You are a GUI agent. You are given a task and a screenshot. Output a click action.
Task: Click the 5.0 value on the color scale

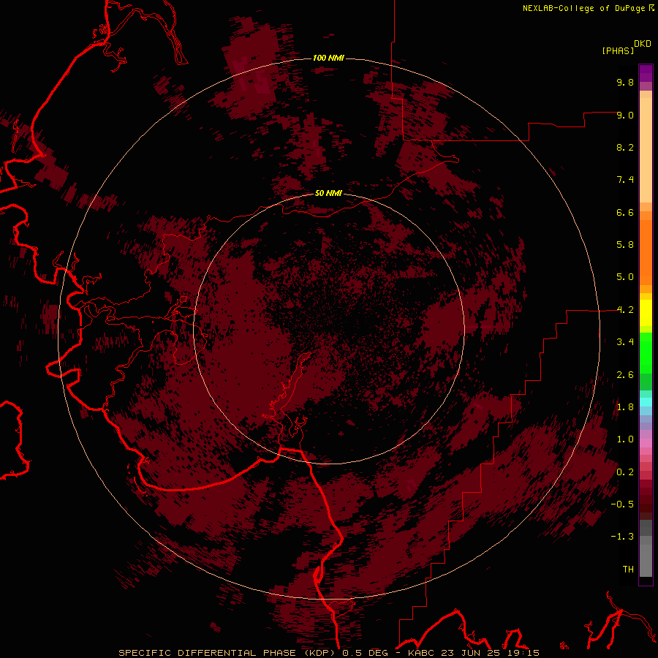click(x=625, y=277)
